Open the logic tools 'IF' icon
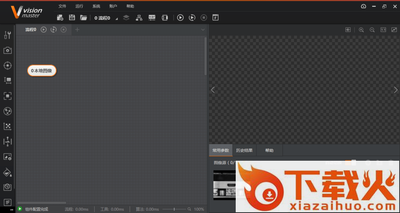The image size is (400, 213). coord(7,202)
